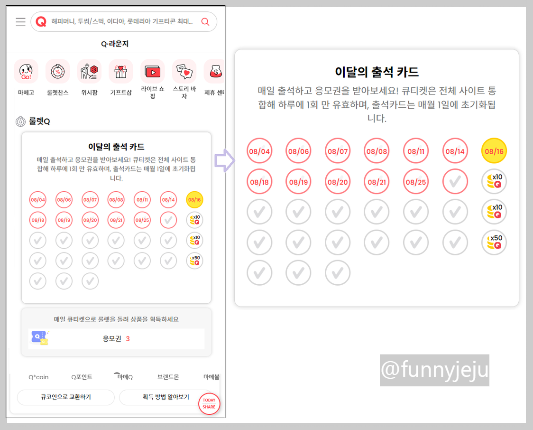Open the 기프트샵 gift shop icon

pyautogui.click(x=120, y=71)
